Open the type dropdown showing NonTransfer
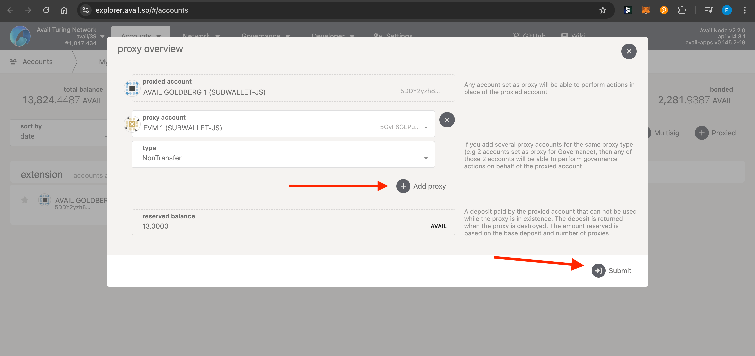The image size is (755, 356). tap(426, 158)
